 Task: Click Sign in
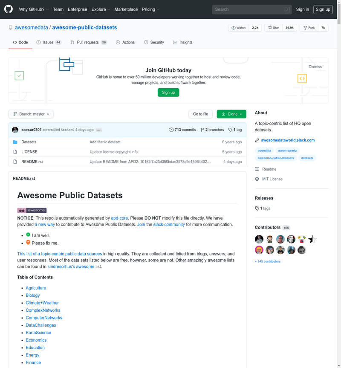tap(302, 9)
